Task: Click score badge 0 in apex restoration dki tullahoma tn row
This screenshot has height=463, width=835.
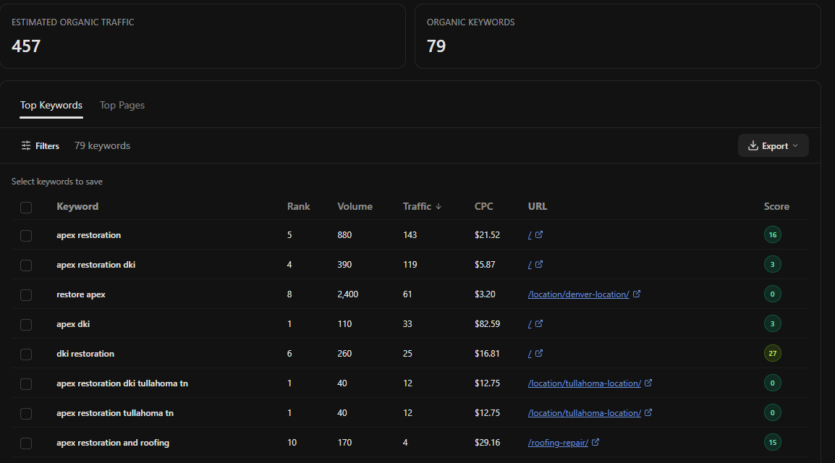Action: tap(772, 383)
